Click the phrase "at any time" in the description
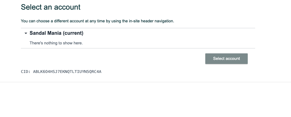The image size is (291, 117). [95, 21]
